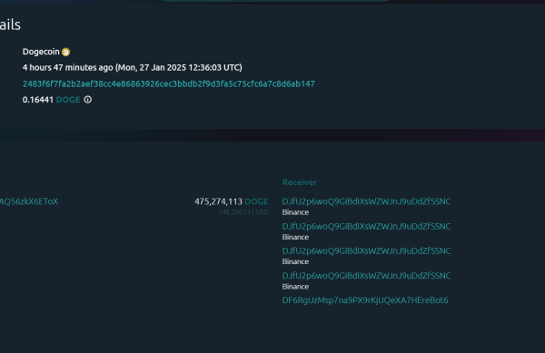Screen dimensions: 545x353
Task: Open the info icon beside the 0.16441 DOGE fee
Action: click(87, 100)
